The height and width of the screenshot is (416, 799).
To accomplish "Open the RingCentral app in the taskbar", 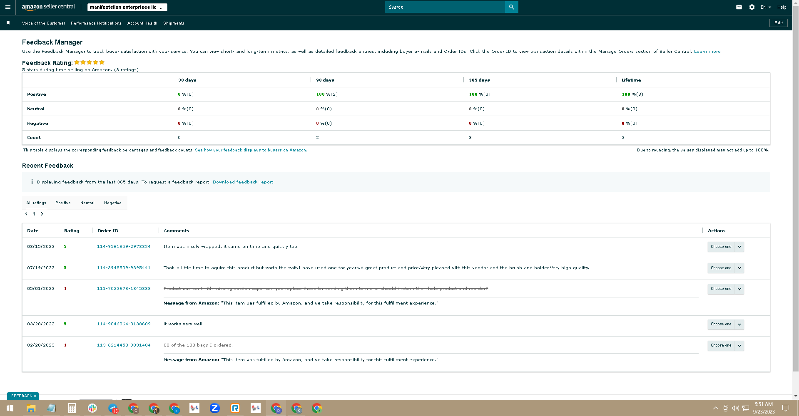I will (x=235, y=408).
